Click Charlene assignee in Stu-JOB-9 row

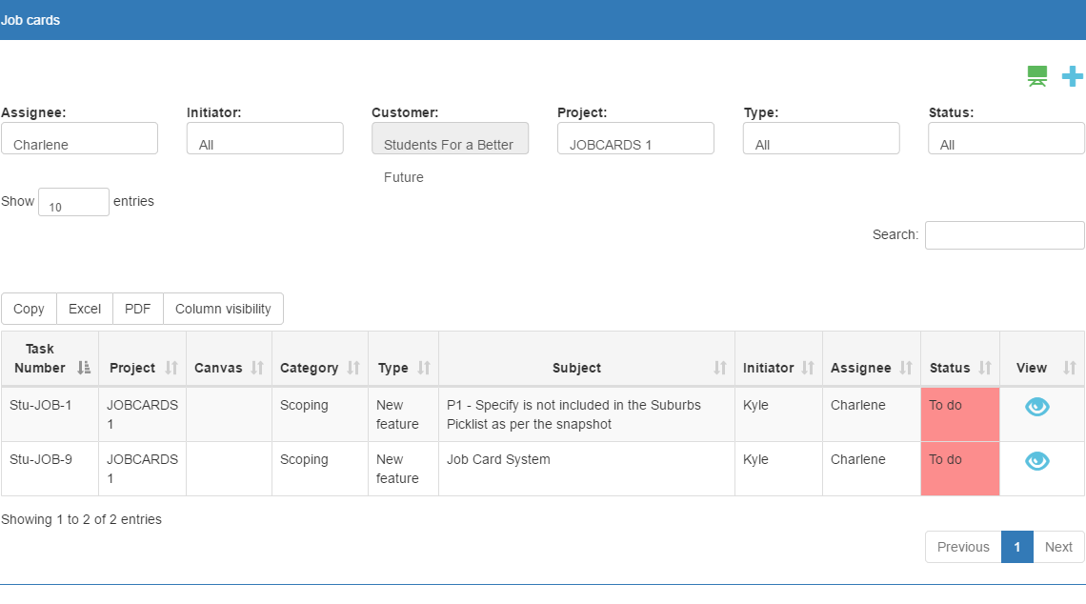pos(858,460)
